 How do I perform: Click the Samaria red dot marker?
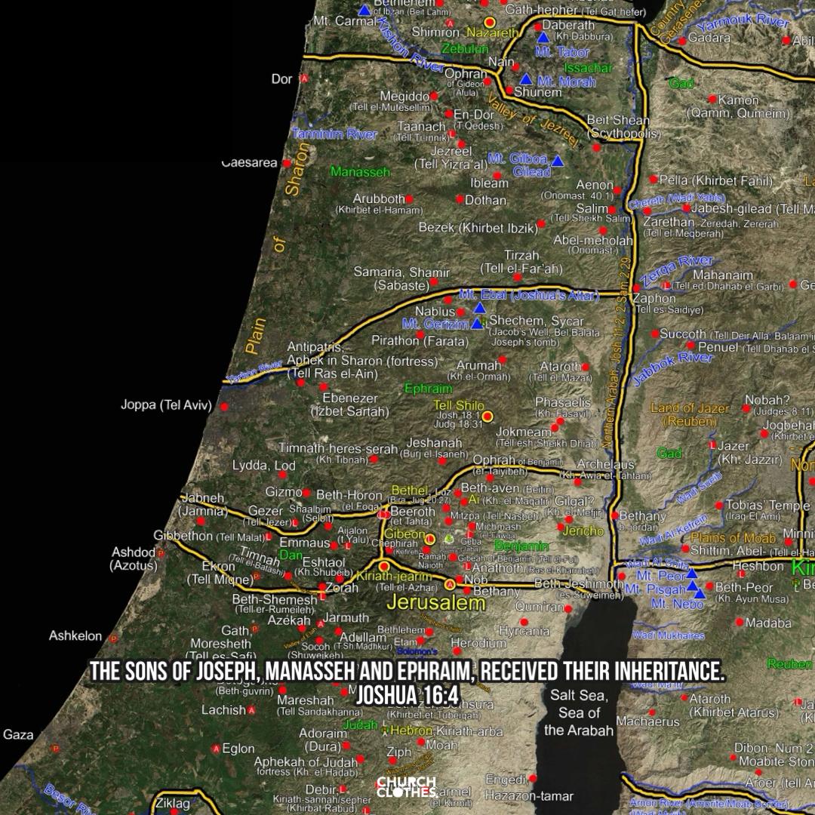(433, 282)
